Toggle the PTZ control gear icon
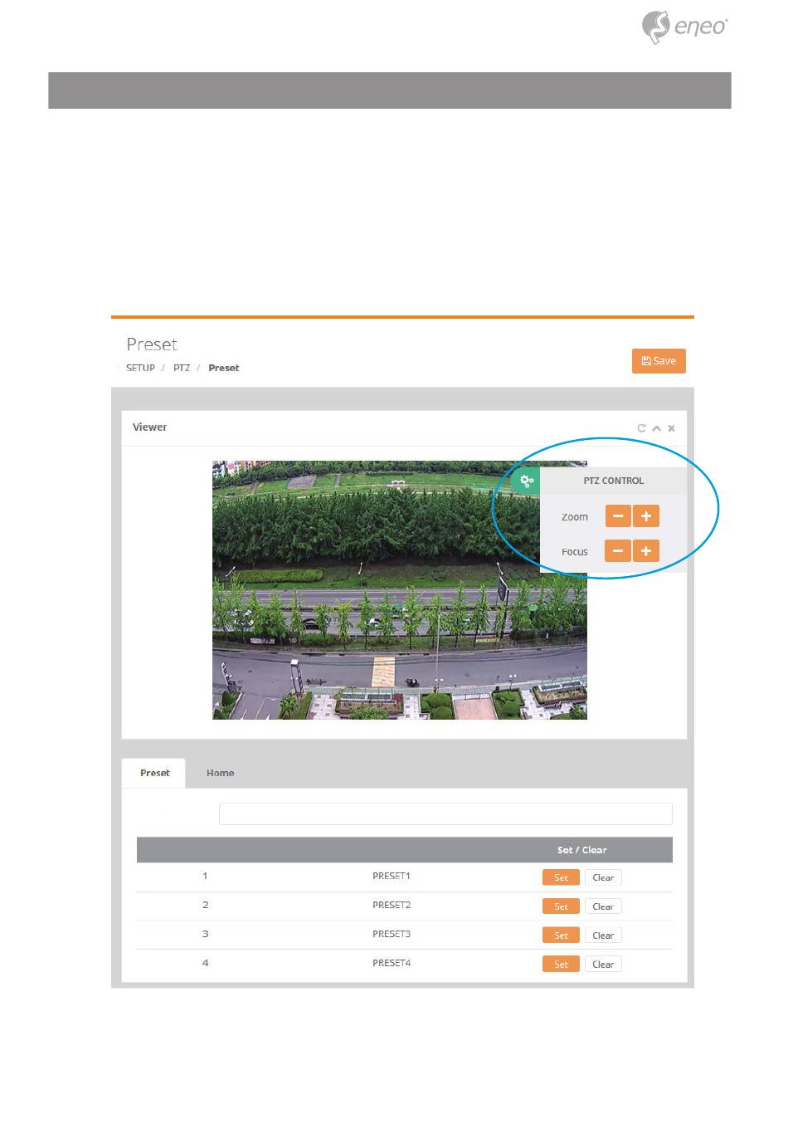Screen dimensions: 788x1148 coord(527,481)
